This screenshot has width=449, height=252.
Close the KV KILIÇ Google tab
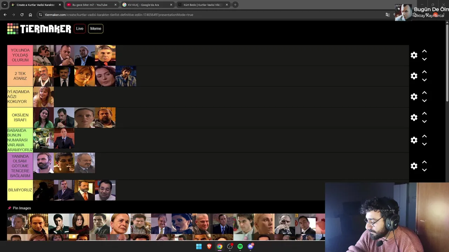tap(171, 5)
